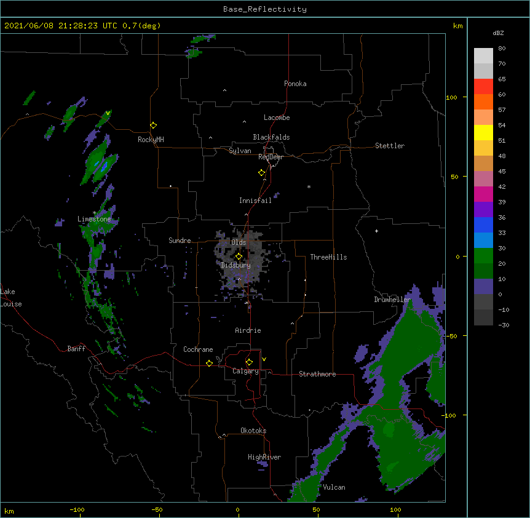Click the Banff label on the map
530x518 pixels.
point(76,349)
